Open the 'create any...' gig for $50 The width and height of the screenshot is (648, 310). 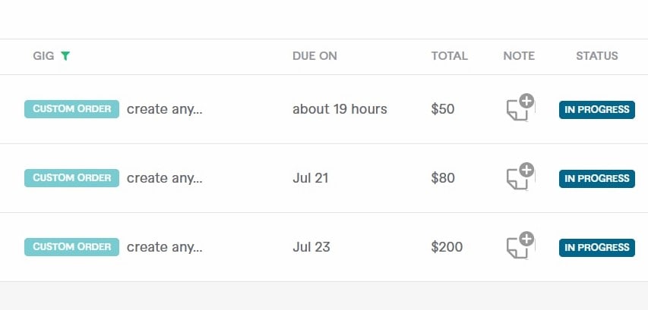click(x=165, y=109)
